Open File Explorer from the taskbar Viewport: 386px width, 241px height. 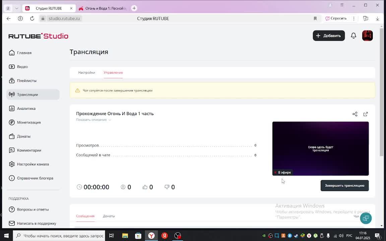pyautogui.click(x=125, y=236)
